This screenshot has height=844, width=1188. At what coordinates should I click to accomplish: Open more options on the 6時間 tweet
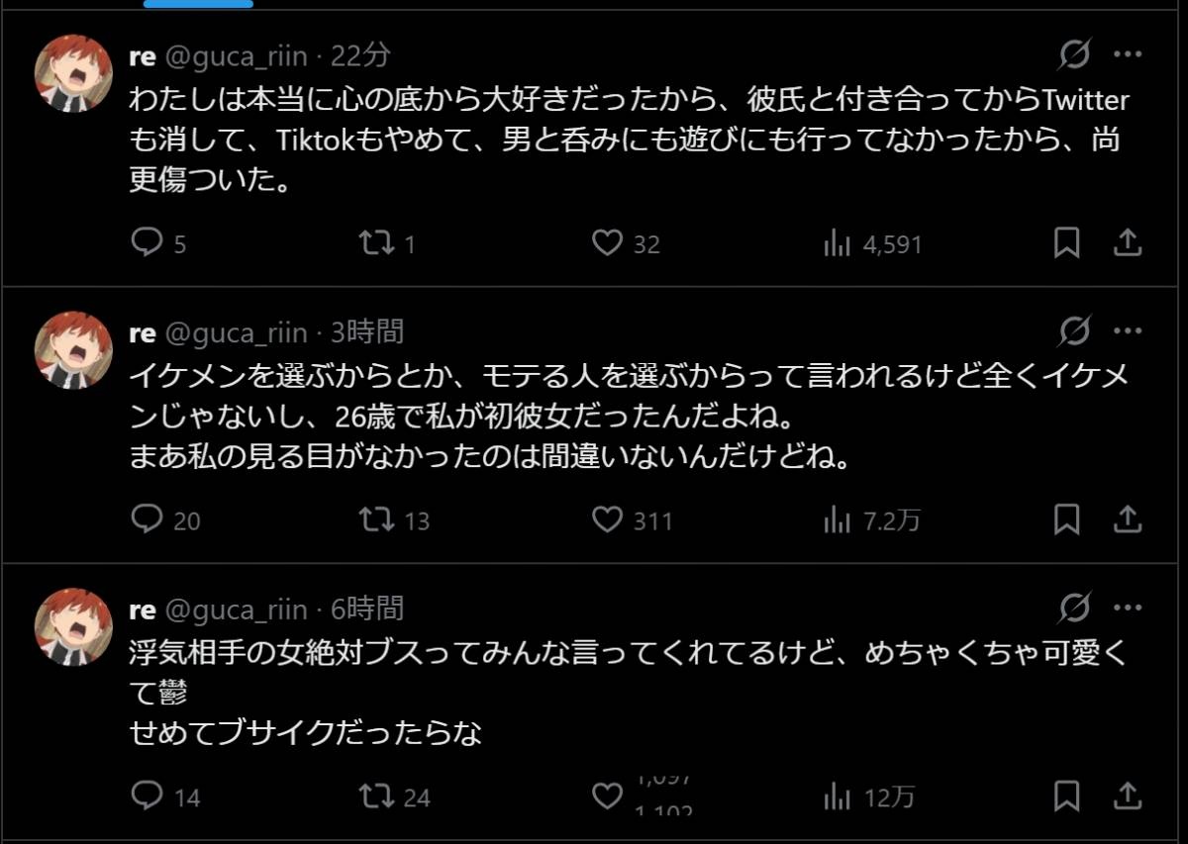coord(1129,607)
